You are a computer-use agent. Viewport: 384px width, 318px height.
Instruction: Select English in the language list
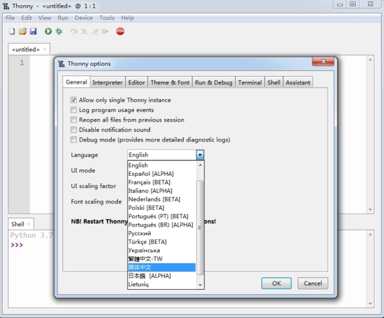click(162, 165)
